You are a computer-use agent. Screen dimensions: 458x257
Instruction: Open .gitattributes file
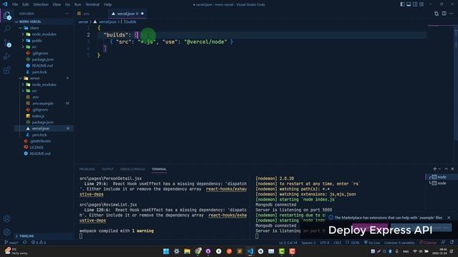[x=43, y=141]
